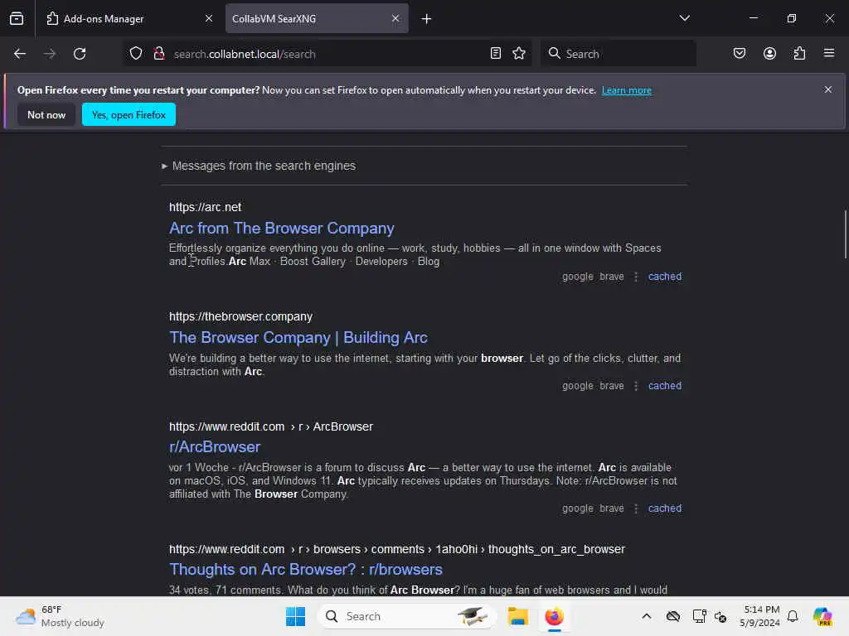The image size is (849, 636).
Task: Open The Browser Company | Building Arc link
Action: point(298,338)
